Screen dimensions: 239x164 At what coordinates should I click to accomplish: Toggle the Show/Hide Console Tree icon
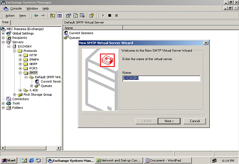[59, 15]
